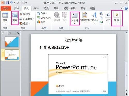Click the slide number icon
The width and height of the screenshot is (129, 96).
(x=101, y=18)
